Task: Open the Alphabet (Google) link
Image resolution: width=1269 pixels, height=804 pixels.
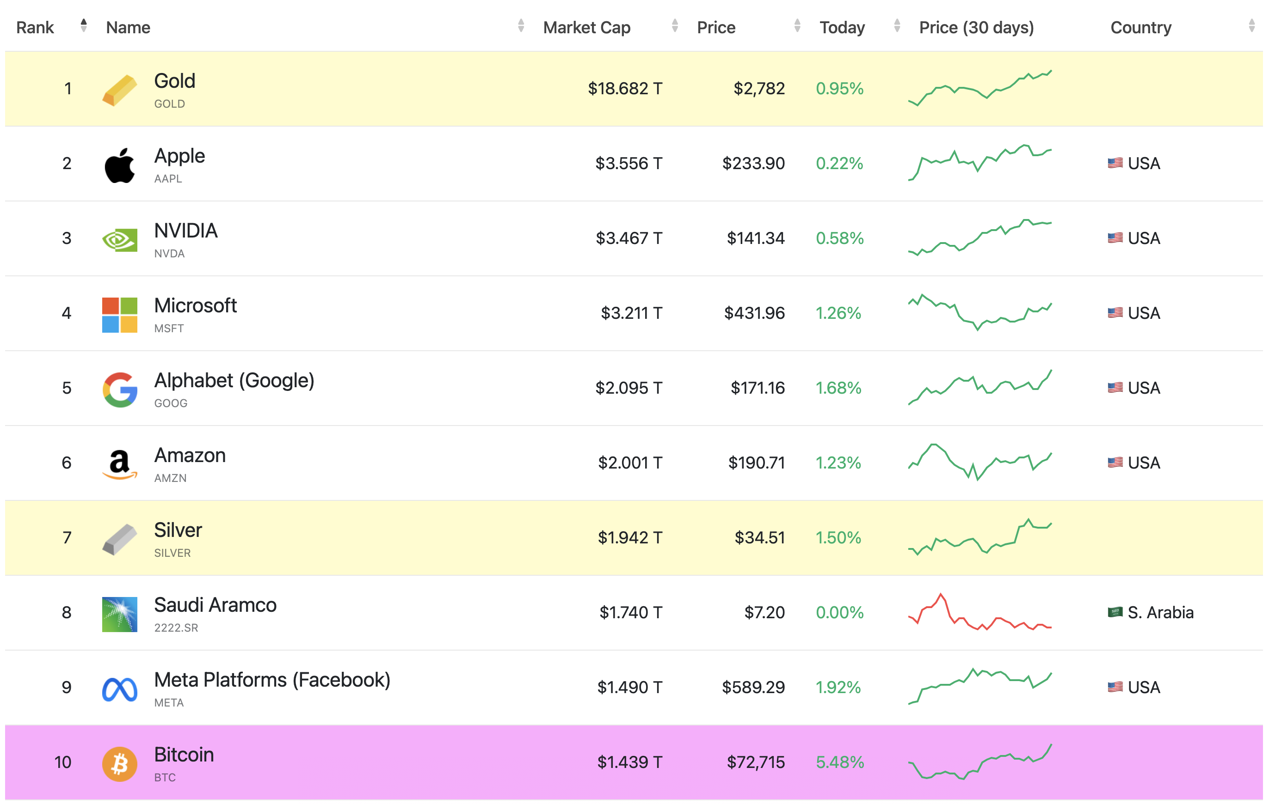Action: (234, 380)
